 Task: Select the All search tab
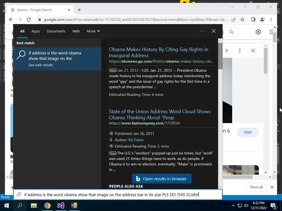click(22, 31)
